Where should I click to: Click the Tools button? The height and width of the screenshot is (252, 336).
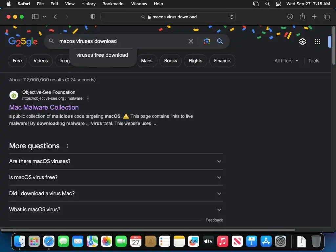click(314, 61)
